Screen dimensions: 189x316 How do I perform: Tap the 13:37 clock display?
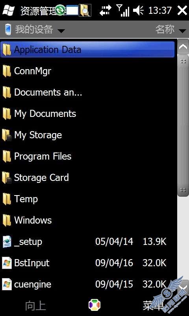(160, 10)
